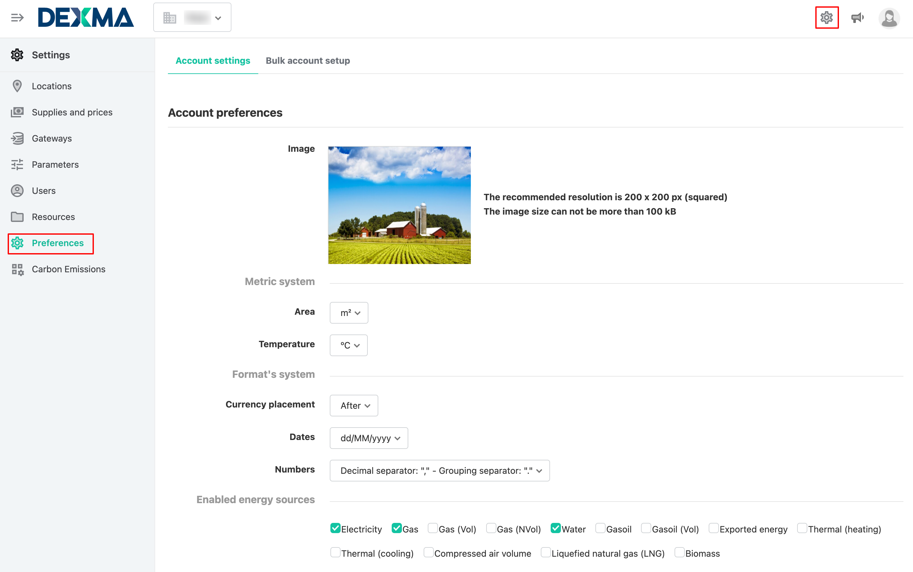This screenshot has height=572, width=913.
Task: Open announcements megaphone icon
Action: pos(857,18)
